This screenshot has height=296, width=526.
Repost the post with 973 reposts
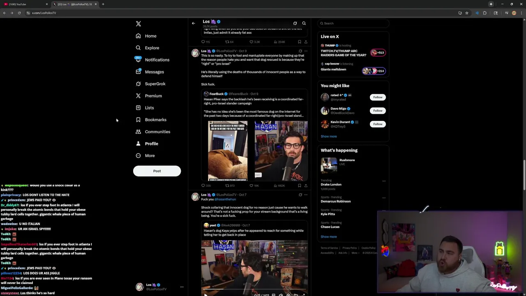[x=230, y=185]
